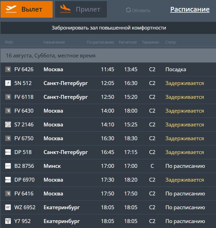Click Задерживается status of flight DP 6970
The height and width of the screenshot is (228, 216).
click(184, 180)
